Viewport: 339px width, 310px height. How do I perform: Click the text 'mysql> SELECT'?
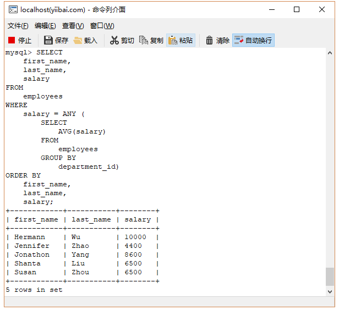[34, 52]
